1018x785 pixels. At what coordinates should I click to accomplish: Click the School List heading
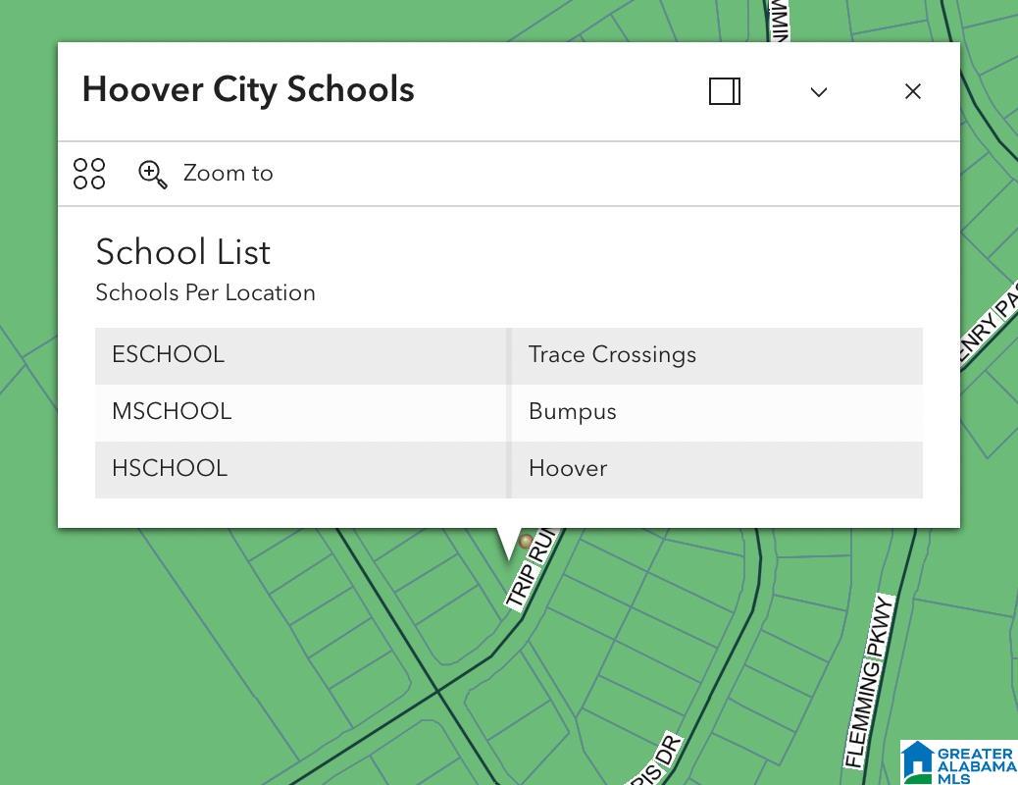click(x=182, y=252)
